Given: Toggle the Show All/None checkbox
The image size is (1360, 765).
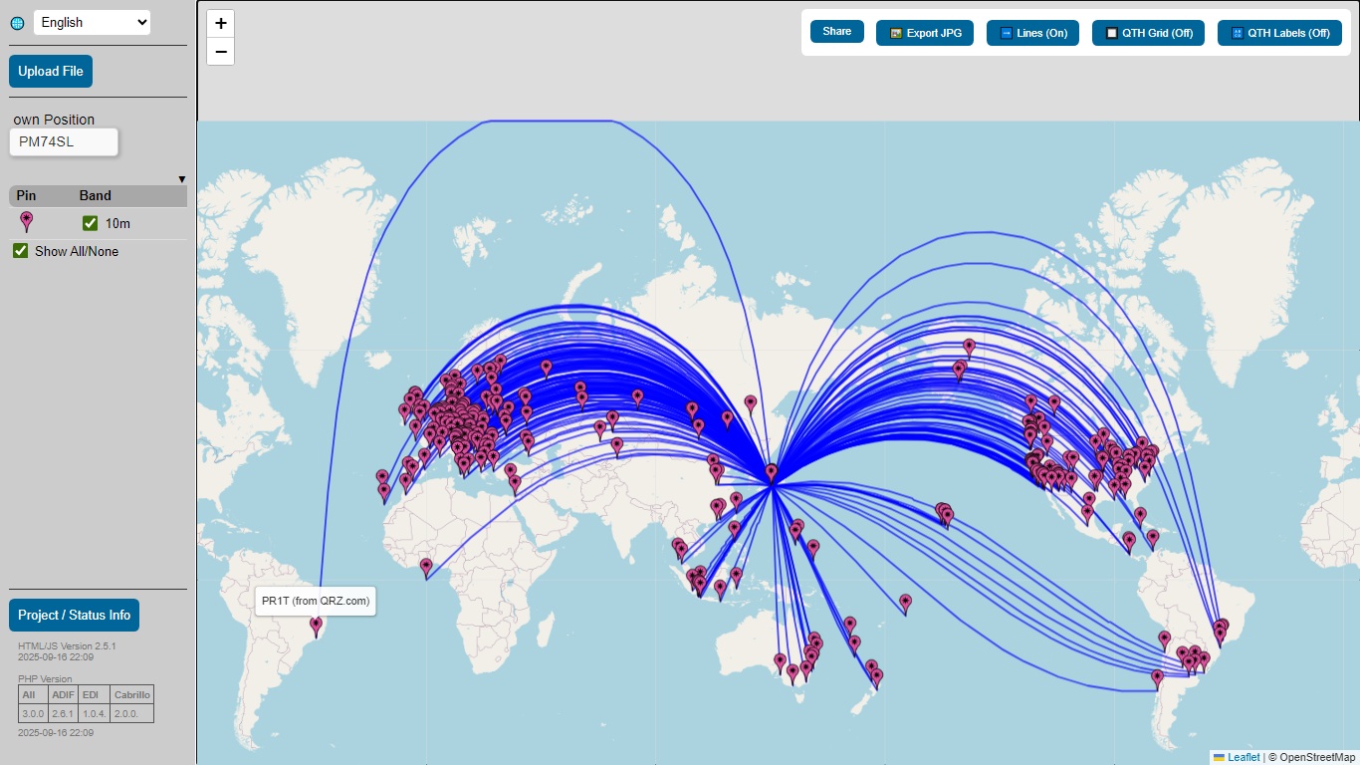Looking at the screenshot, I should point(21,251).
